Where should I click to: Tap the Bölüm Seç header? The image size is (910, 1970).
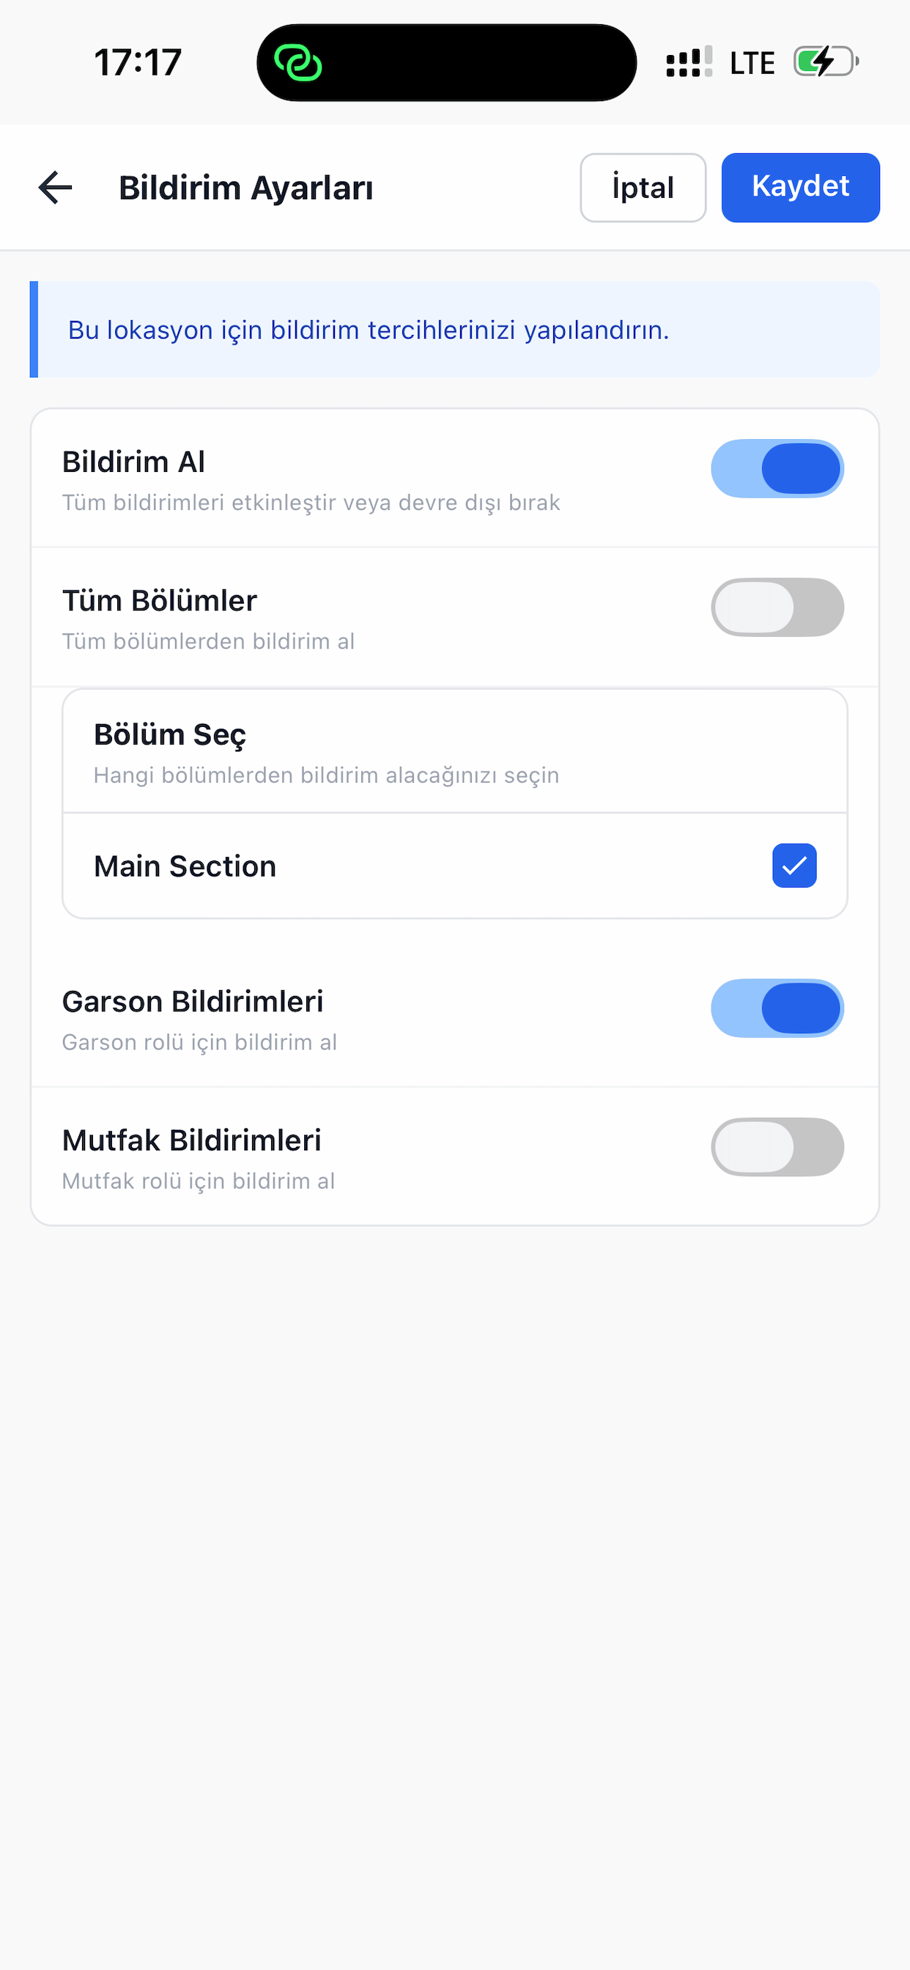pyautogui.click(x=170, y=734)
